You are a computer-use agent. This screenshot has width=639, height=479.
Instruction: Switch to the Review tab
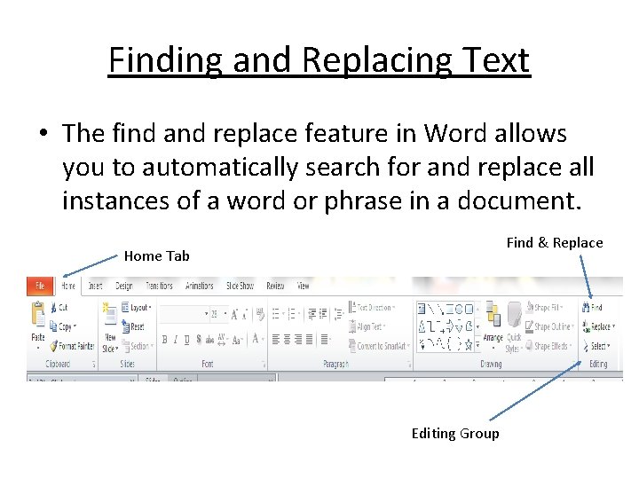click(275, 286)
